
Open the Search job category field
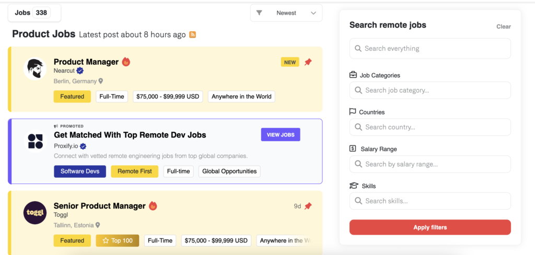coord(430,90)
